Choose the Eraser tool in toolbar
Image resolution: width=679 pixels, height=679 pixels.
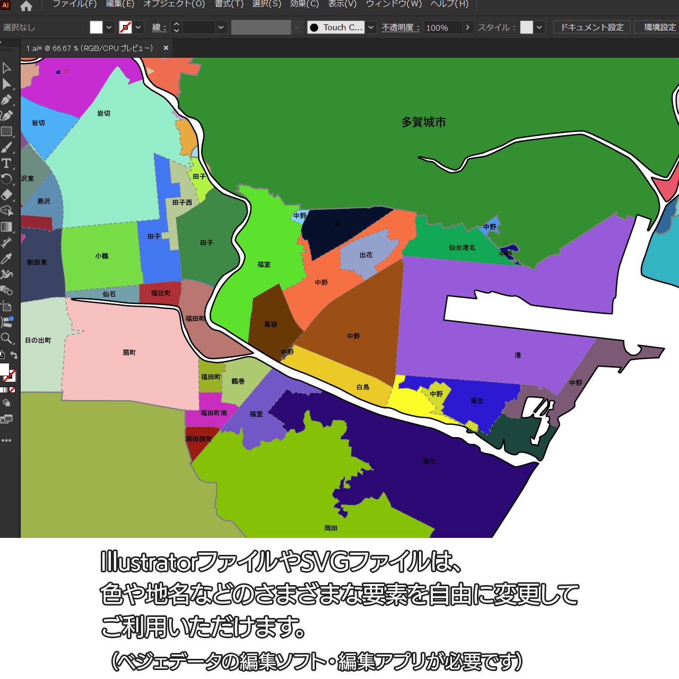point(6,195)
